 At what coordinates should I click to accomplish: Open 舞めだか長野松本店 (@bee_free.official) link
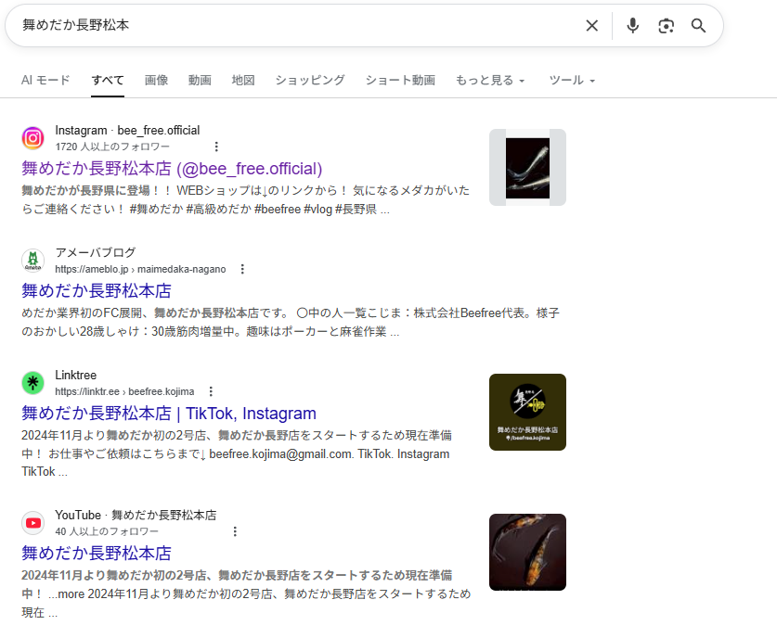point(172,169)
